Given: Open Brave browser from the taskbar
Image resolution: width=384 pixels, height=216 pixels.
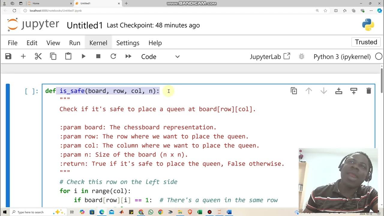Looking at the screenshot, I should [x=190, y=212].
